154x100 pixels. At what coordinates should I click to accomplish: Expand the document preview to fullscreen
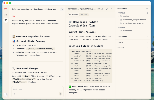pyautogui.click(x=107, y=9)
